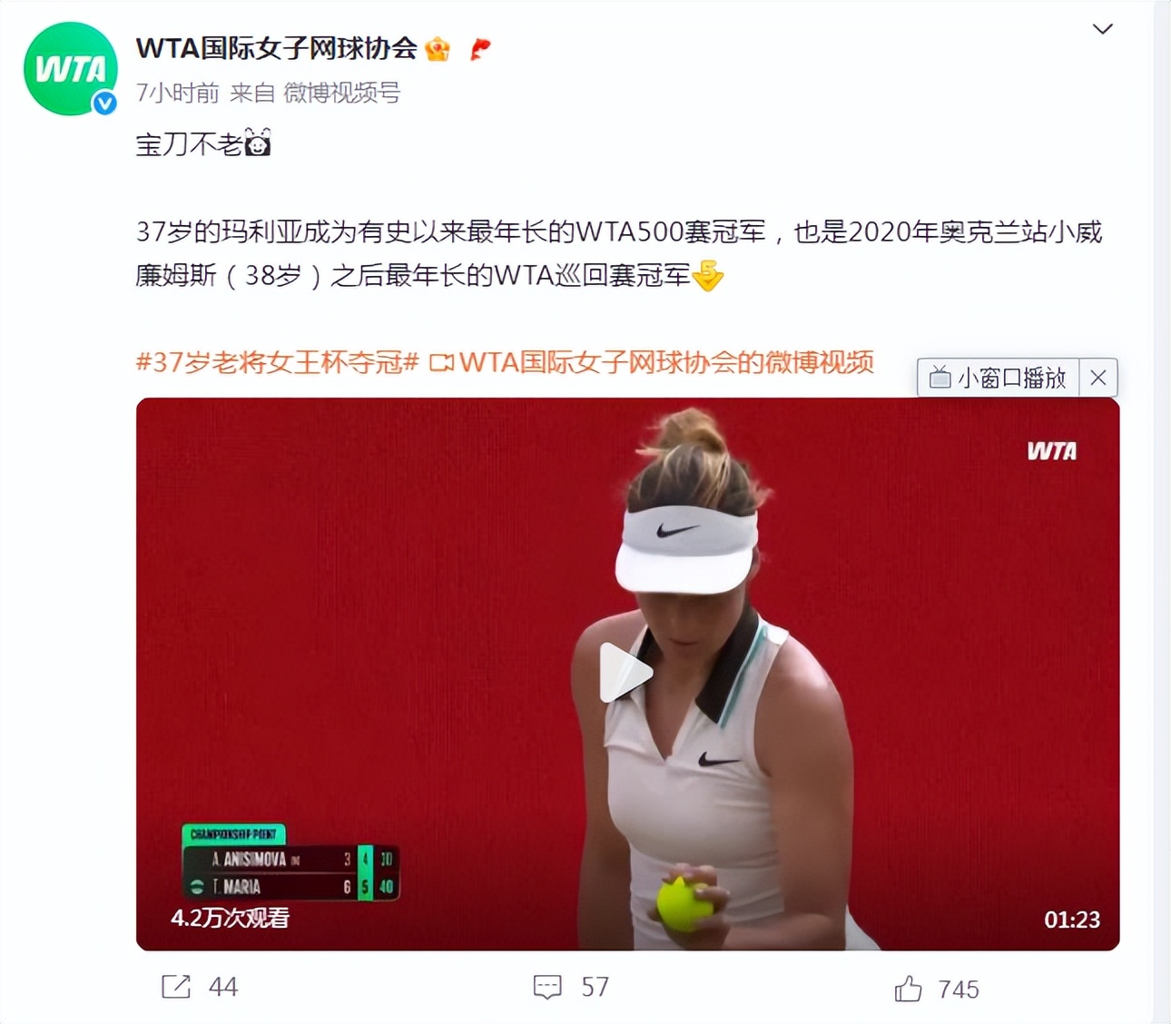
Task: Click the blue verified badge on avatar
Action: (104, 103)
